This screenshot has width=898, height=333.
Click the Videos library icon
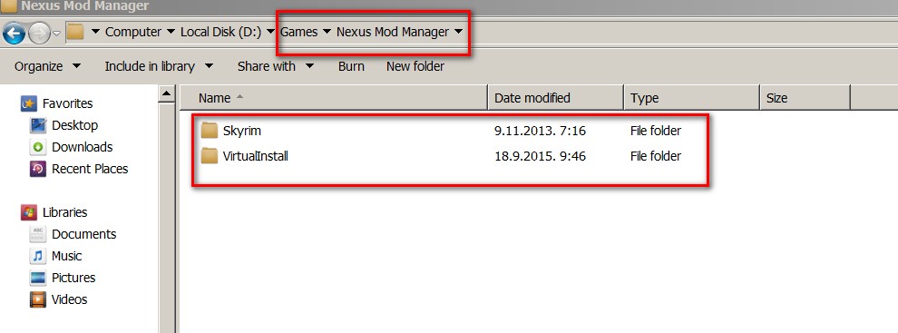pos(38,299)
